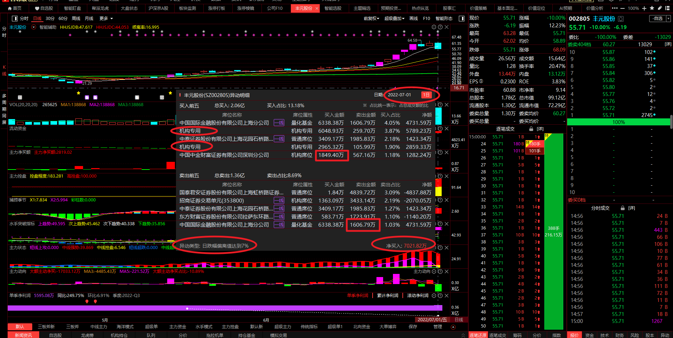Screen dimensions: 673x338
Task: Toggle the left panel icon beside 分时
Action: coord(14,19)
